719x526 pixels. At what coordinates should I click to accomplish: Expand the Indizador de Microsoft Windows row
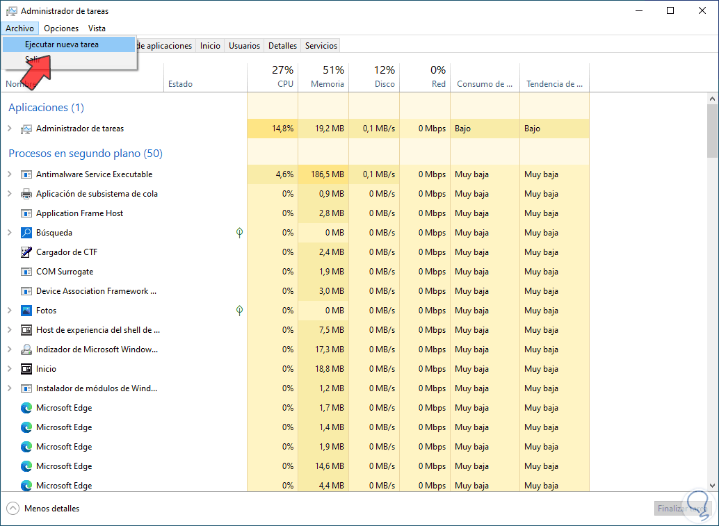click(x=10, y=350)
